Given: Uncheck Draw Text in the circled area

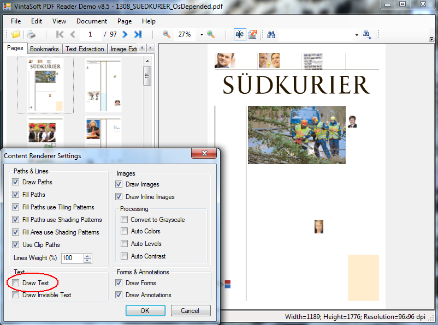Looking at the screenshot, I should pos(15,283).
